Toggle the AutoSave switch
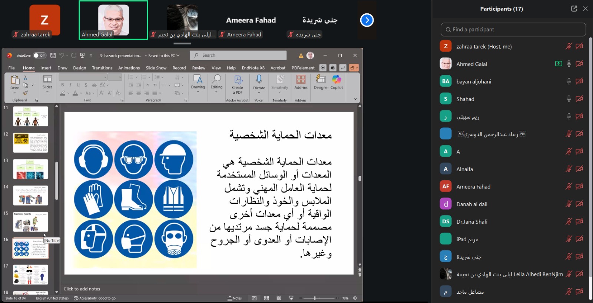Image resolution: width=593 pixels, height=303 pixels. [x=39, y=56]
